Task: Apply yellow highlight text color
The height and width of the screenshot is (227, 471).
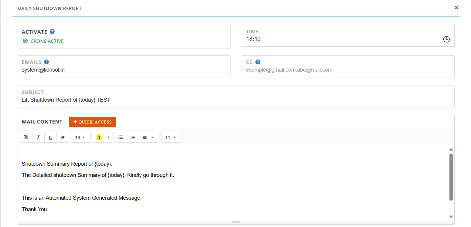Action: point(99,137)
